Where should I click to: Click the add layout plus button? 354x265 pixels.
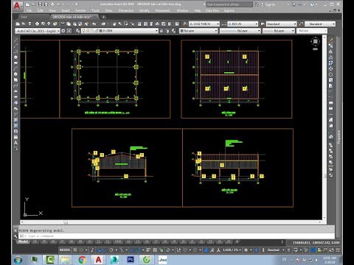[x=237, y=241]
